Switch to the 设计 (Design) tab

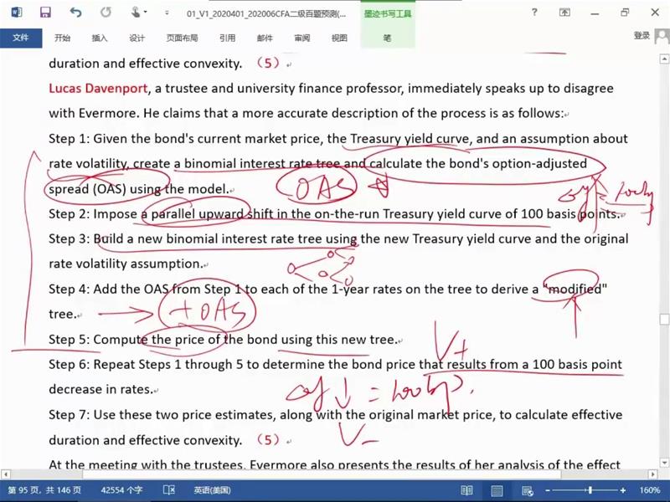tap(137, 38)
